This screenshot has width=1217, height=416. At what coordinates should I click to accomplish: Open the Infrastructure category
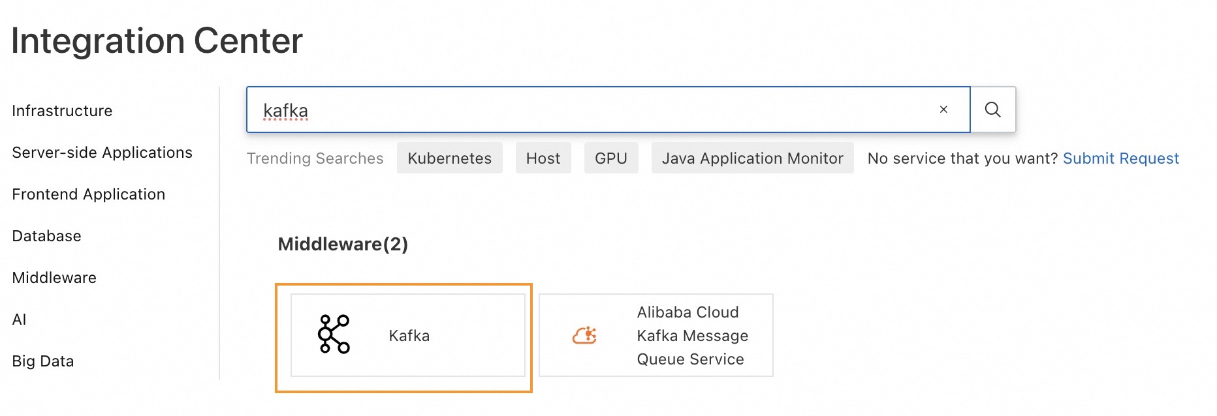pyautogui.click(x=62, y=111)
